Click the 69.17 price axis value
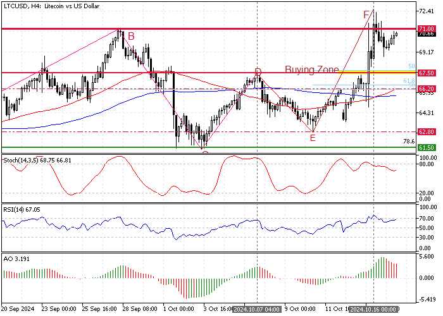 427,52
